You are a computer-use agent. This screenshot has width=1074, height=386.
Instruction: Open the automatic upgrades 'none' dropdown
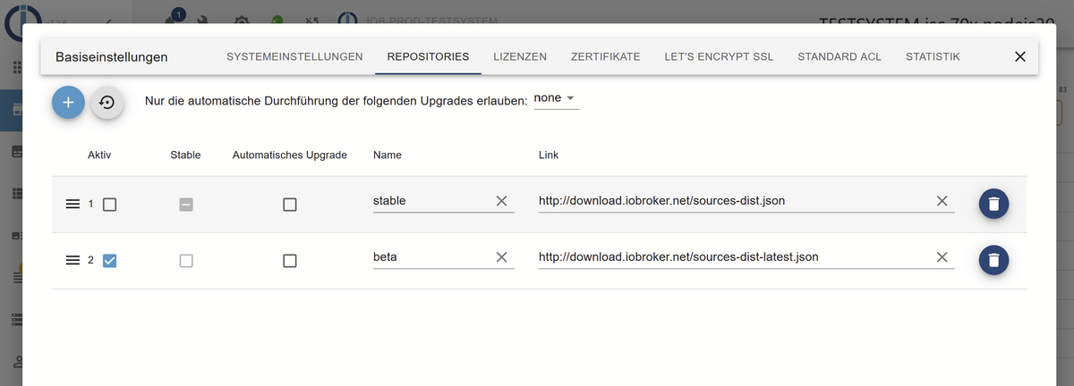[x=555, y=98]
